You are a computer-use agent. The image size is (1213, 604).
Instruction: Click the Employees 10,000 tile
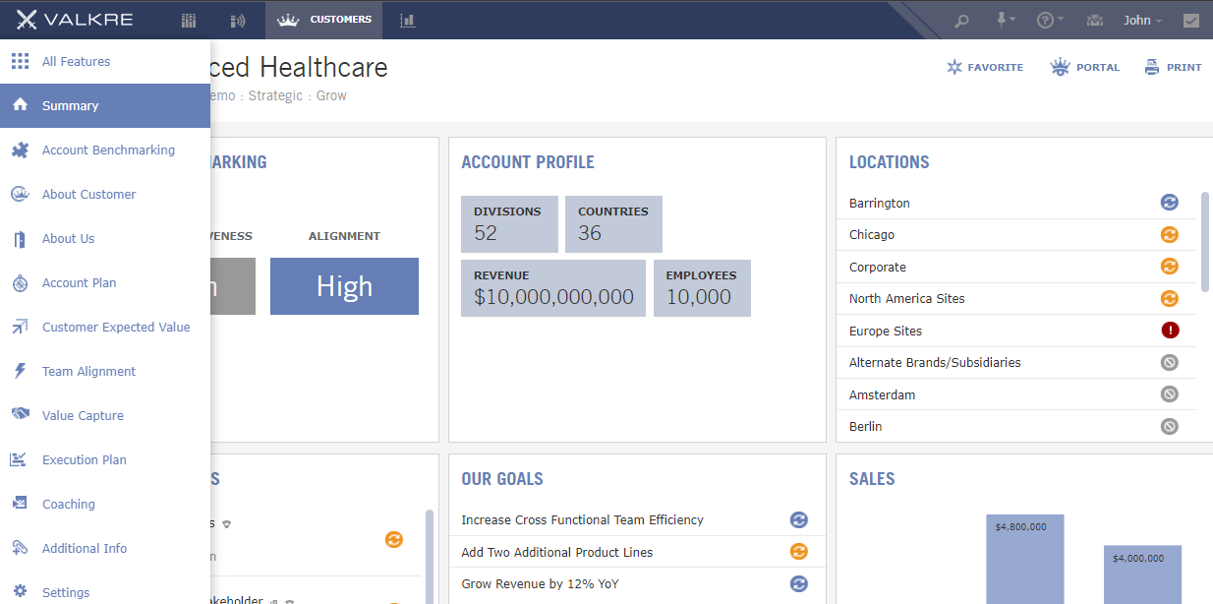tap(702, 288)
